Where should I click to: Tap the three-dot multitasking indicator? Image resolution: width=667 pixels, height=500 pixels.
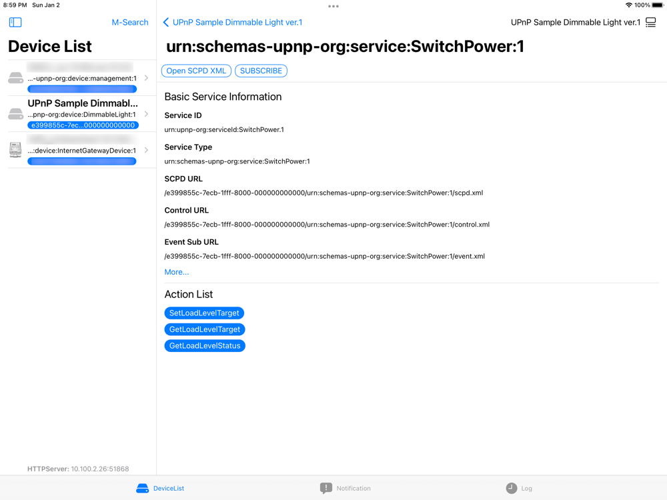click(x=333, y=6)
